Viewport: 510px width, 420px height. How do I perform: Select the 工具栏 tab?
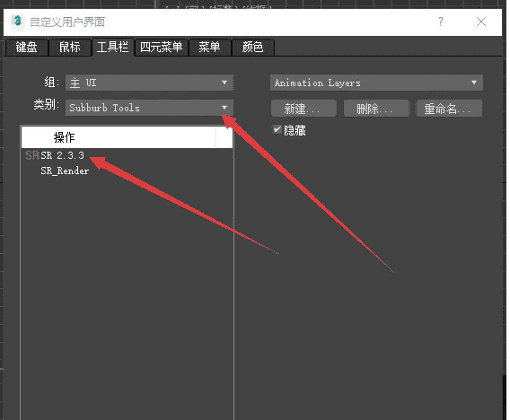(113, 48)
